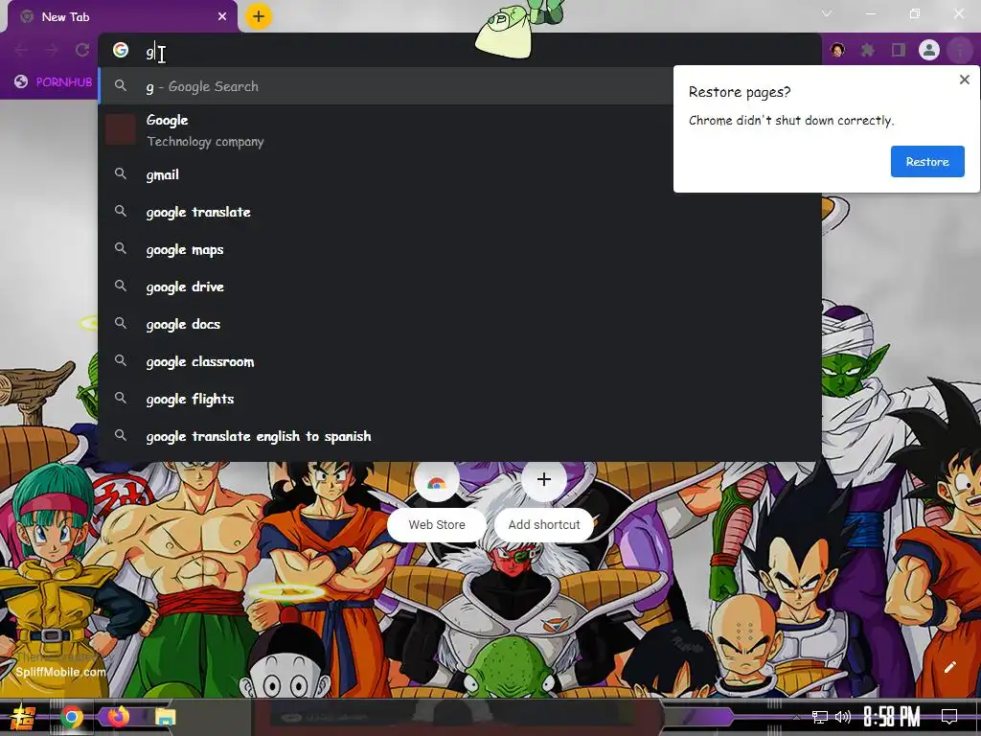Click search icon beside google drive suggestion
Viewport: 981px width, 736px height.
pyautogui.click(x=121, y=286)
